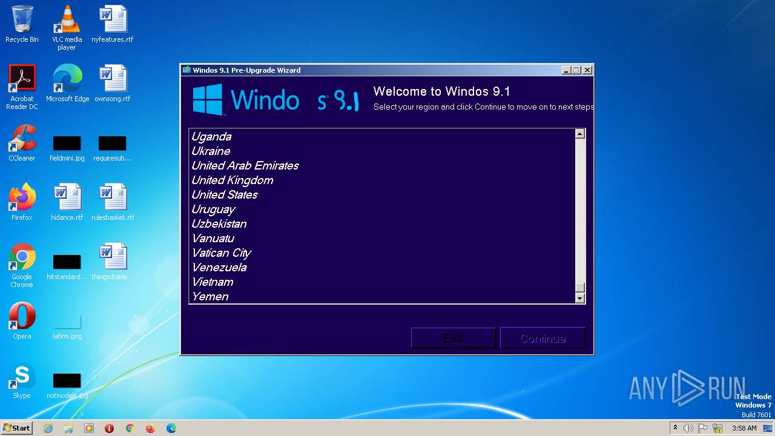Click the Continue button in wizard
775x436 pixels.
tap(543, 339)
